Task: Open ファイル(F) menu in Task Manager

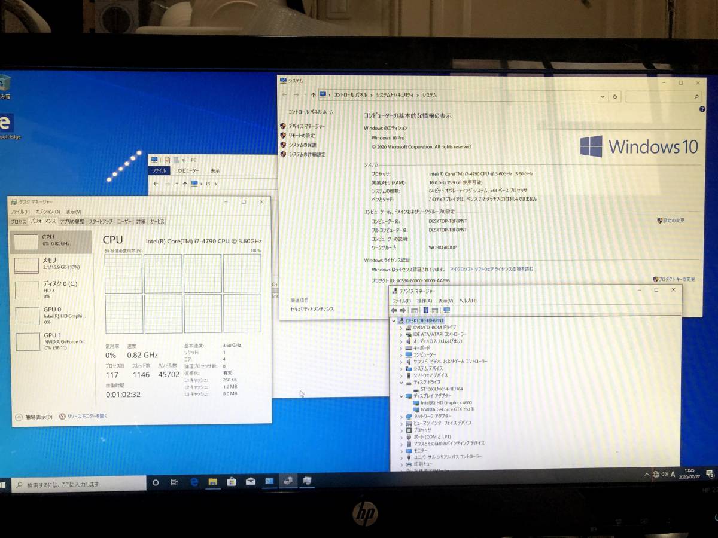Action: 20,212
